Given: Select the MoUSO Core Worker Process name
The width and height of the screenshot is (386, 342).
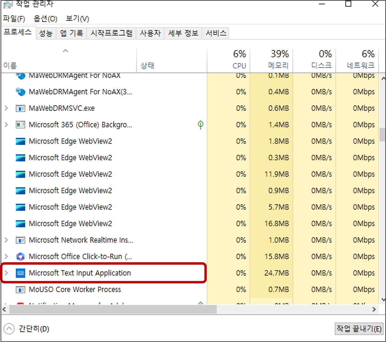Looking at the screenshot, I should click(75, 289).
